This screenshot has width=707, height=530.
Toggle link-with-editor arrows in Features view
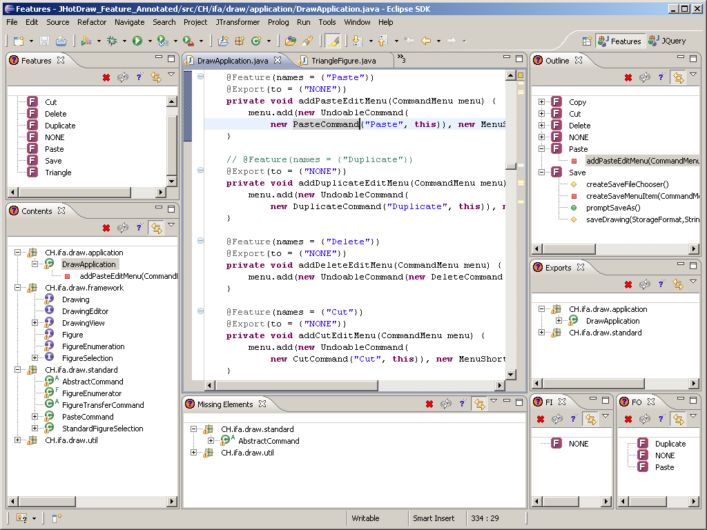[156, 77]
